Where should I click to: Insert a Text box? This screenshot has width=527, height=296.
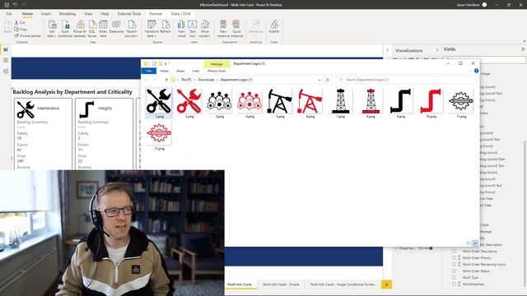(192, 29)
